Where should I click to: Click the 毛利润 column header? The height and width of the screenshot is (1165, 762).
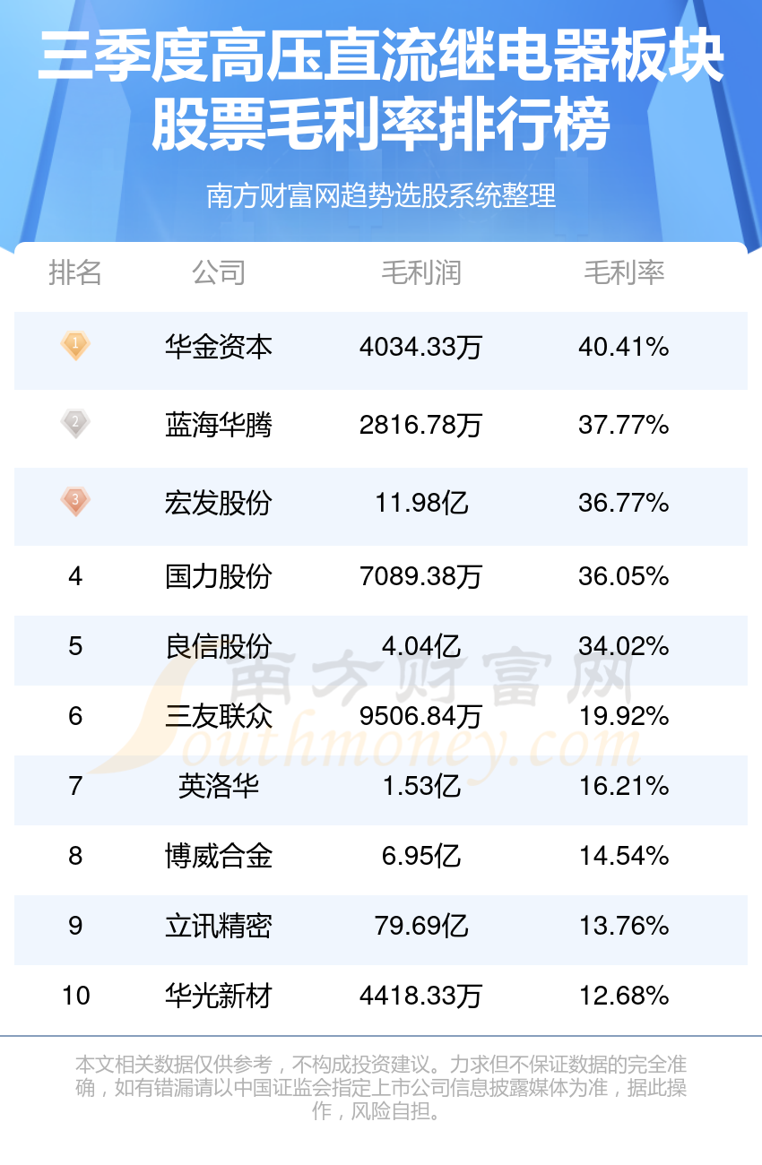click(421, 272)
